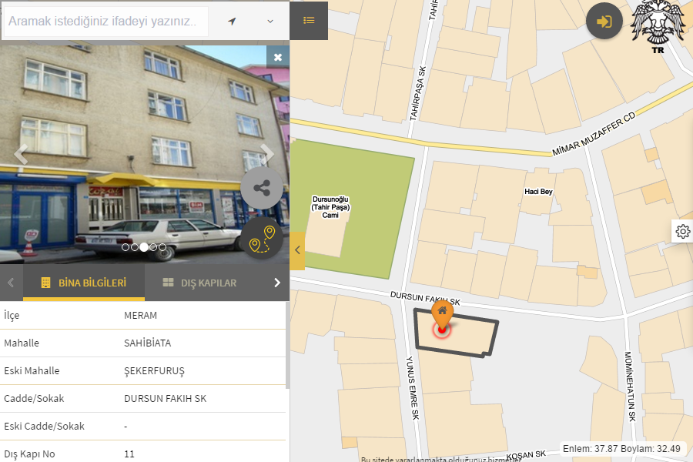
Task: Collapse the side panel with yellow handle
Action: point(297,250)
